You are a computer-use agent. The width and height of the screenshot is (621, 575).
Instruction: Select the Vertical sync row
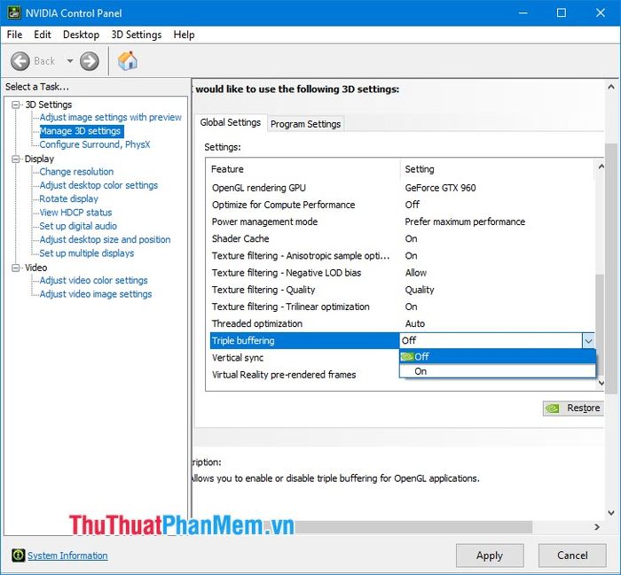point(304,358)
